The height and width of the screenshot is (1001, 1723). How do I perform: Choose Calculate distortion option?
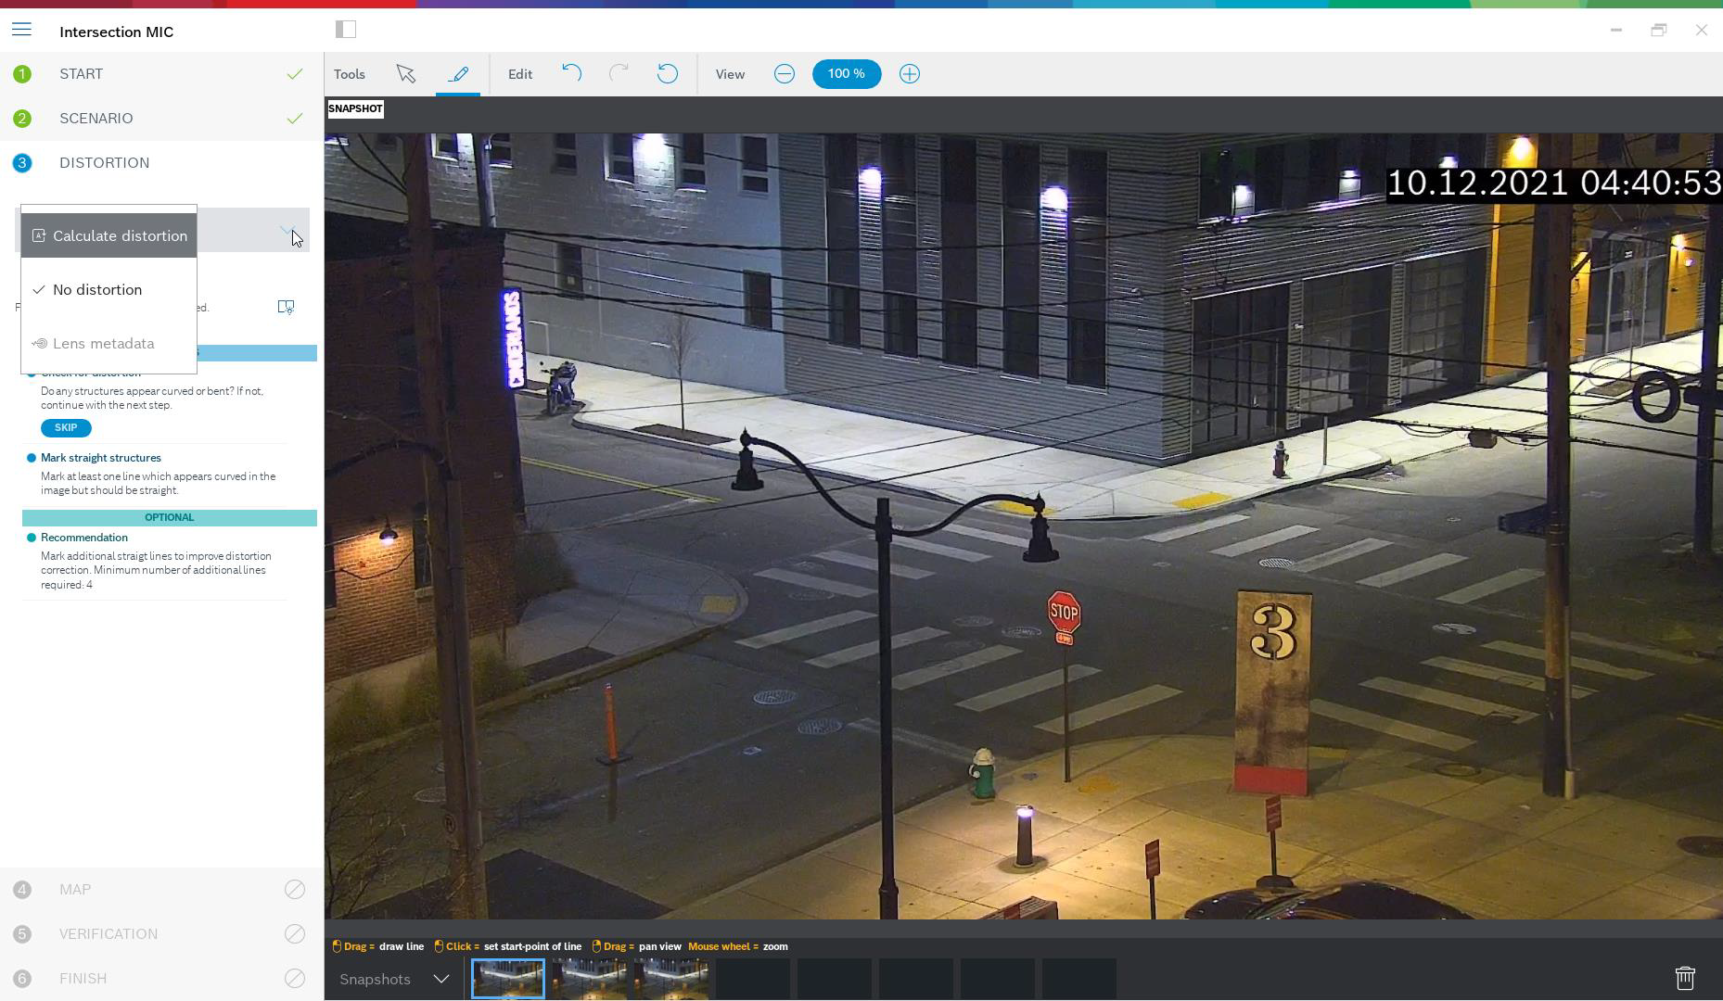pos(109,235)
